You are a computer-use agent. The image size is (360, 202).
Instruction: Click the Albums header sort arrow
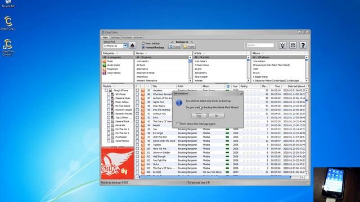[263, 53]
